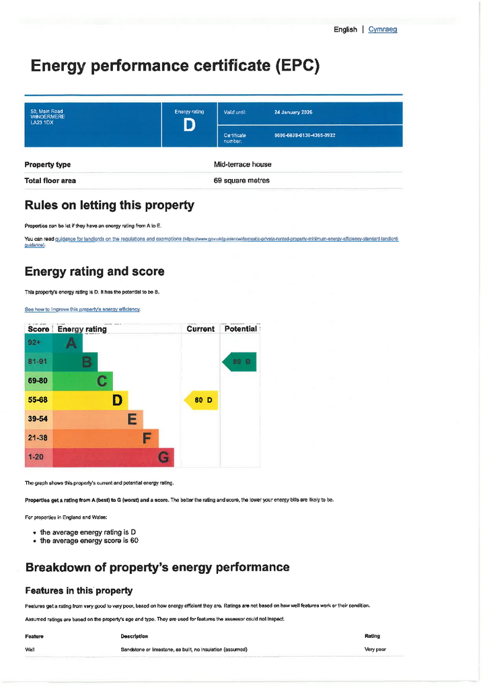Image resolution: width=487 pixels, height=689 pixels.
Task: Select the red G rating band
Action: (100, 457)
